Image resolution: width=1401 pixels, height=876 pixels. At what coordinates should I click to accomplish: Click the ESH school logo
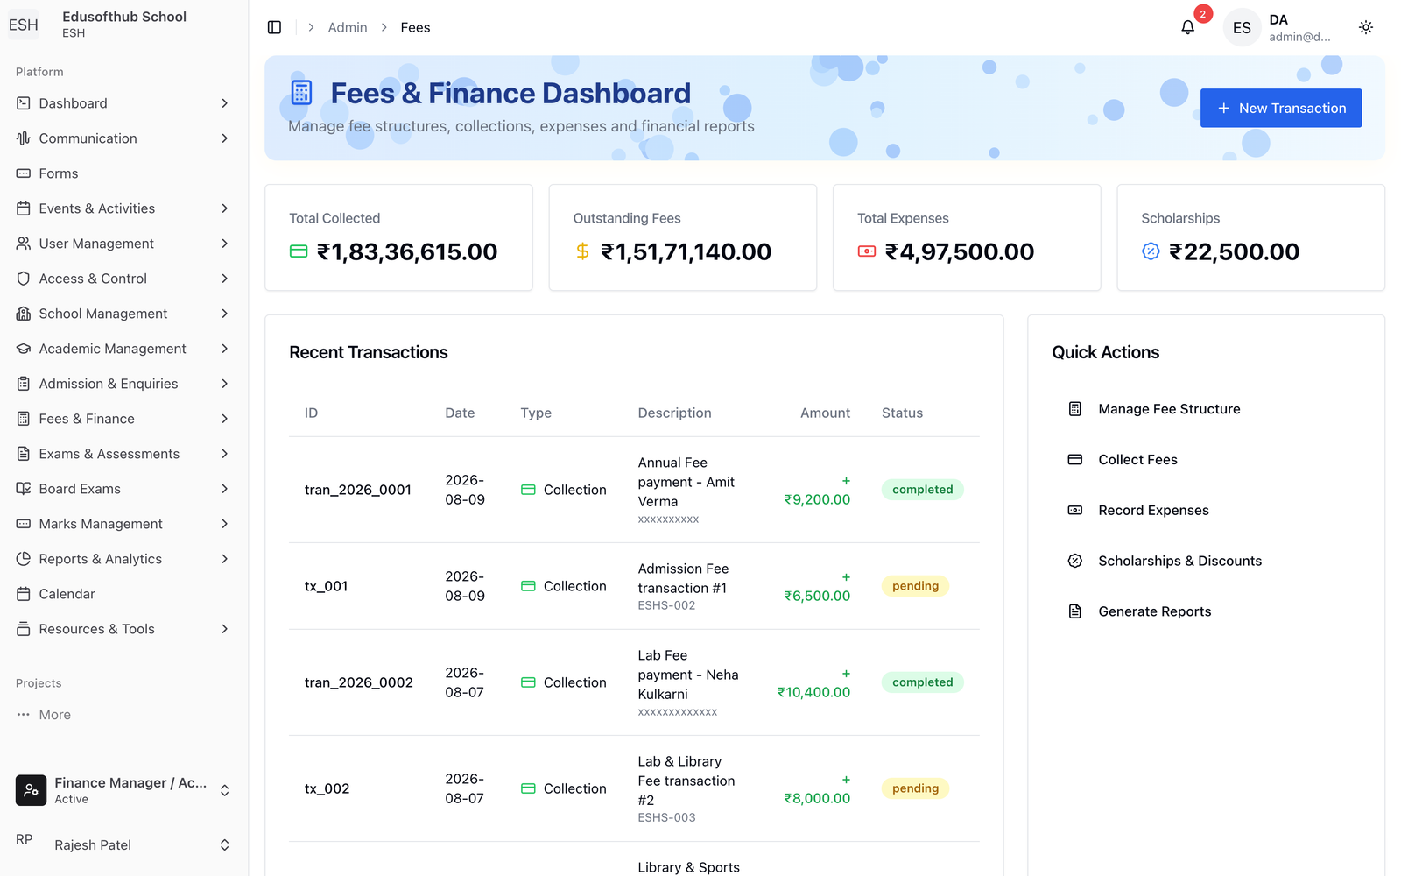coord(24,25)
